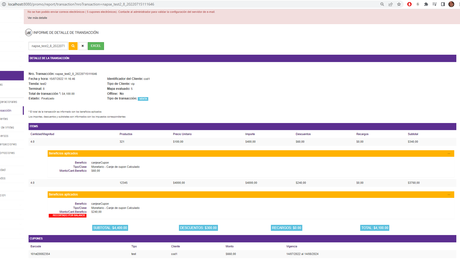
Task: Export report with EXCEL button
Action: point(96,46)
